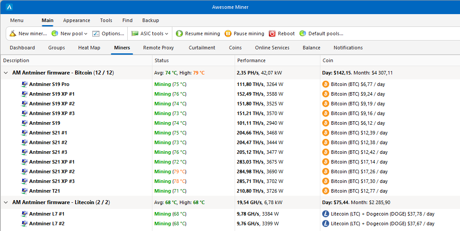Screen dimensions: 460x231
Task: Click the orange Pause mining icon
Action: (x=228, y=34)
